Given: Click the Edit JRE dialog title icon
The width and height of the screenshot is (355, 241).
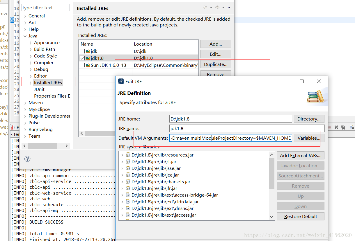Looking at the screenshot, I should [x=121, y=81].
